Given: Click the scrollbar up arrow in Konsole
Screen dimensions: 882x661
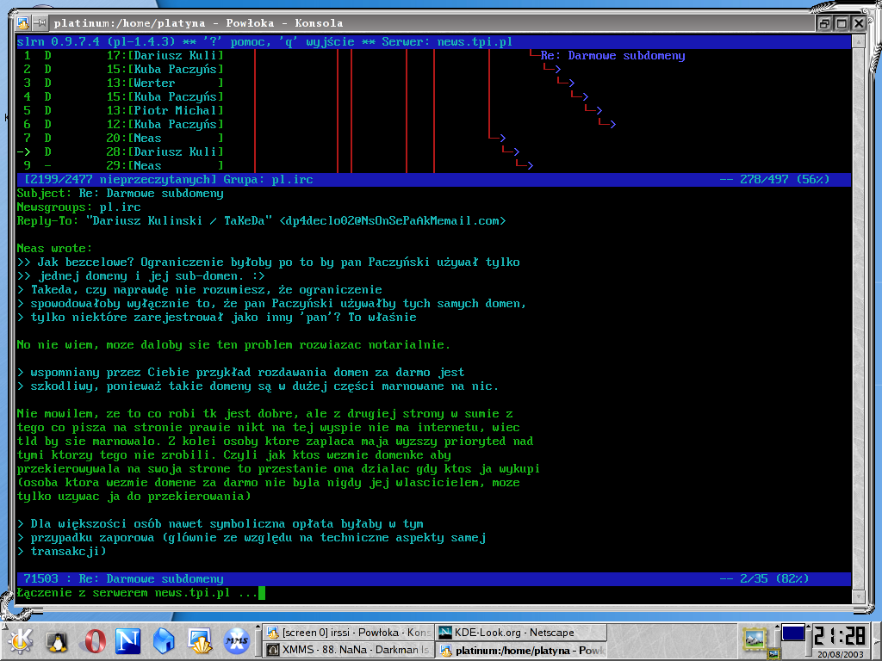Looking at the screenshot, I should (858, 41).
